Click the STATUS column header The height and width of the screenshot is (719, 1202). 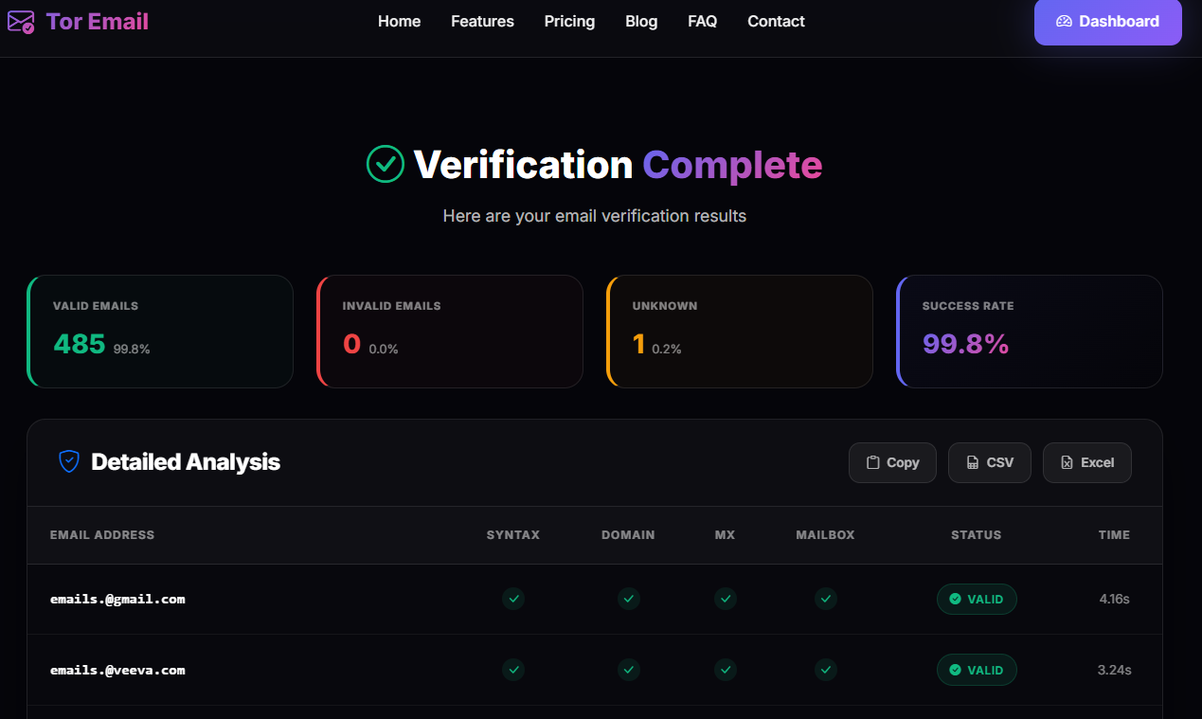[977, 535]
